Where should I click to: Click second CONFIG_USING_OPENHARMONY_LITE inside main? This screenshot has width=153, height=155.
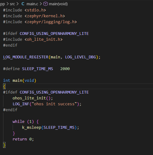(54, 92)
